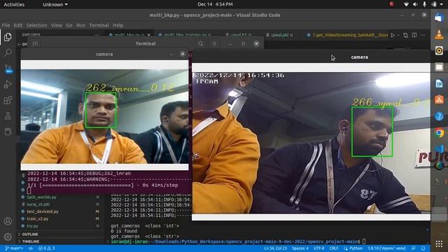The height and width of the screenshot is (252, 448).
Task: Show Applications grid in the dock
Action: tap(439, 244)
